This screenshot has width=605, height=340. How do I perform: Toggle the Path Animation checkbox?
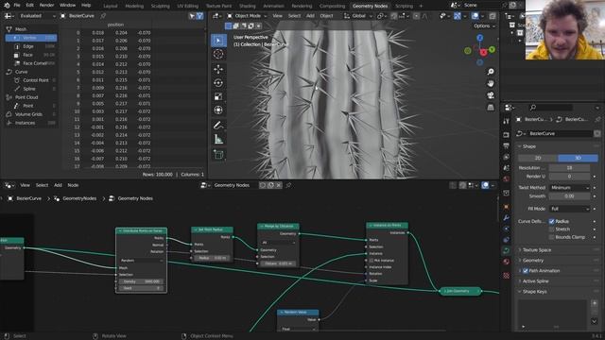pos(526,271)
